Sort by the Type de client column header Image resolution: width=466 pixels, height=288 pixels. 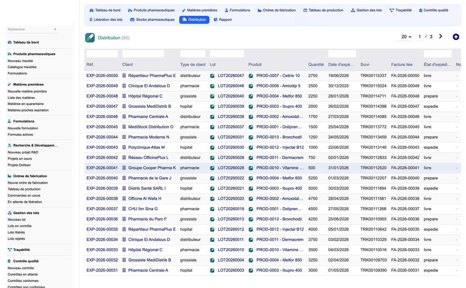(193, 65)
